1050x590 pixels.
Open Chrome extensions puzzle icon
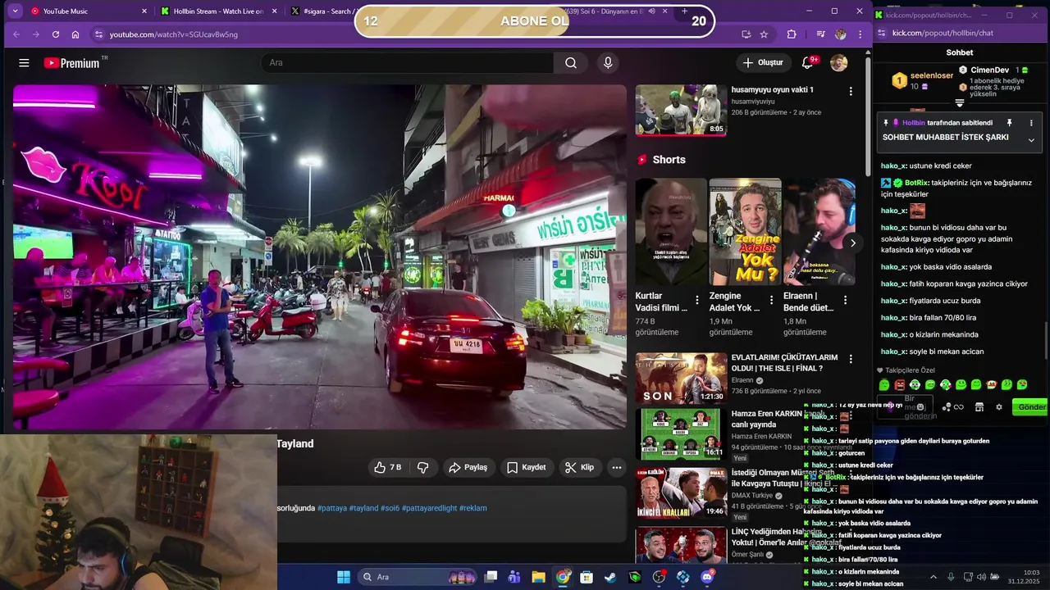792,34
